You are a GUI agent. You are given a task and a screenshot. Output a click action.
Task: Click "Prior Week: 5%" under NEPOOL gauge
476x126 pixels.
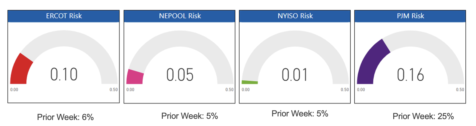tap(190, 116)
